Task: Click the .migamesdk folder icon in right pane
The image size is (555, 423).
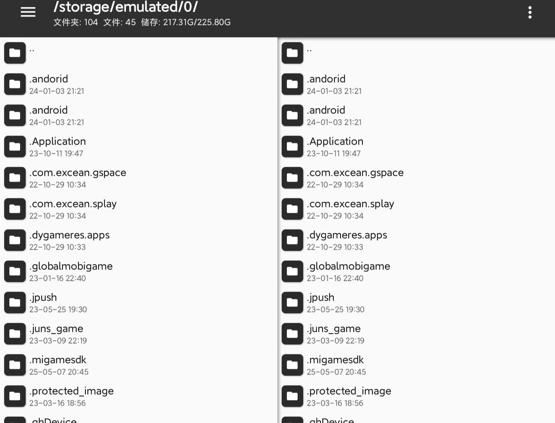Action: click(x=292, y=365)
